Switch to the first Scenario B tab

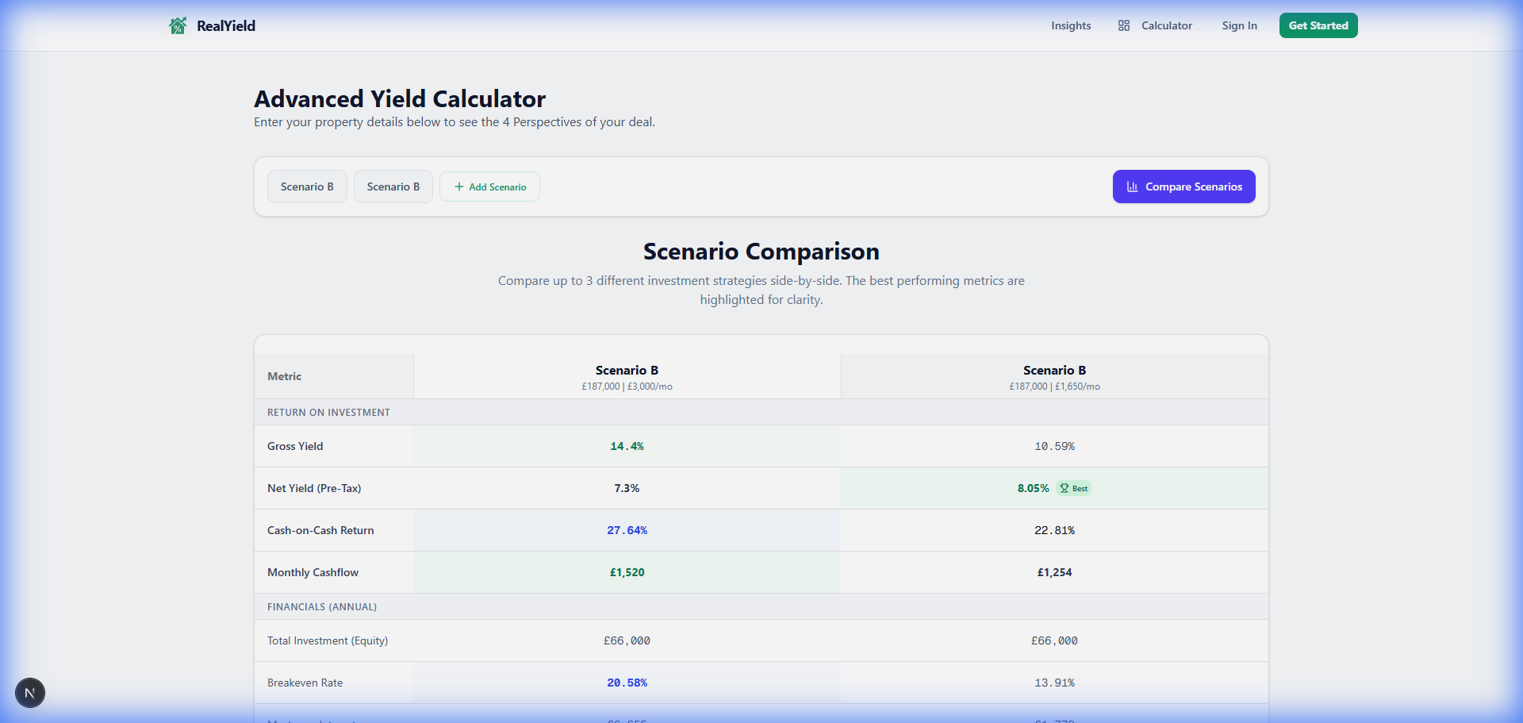pos(307,187)
